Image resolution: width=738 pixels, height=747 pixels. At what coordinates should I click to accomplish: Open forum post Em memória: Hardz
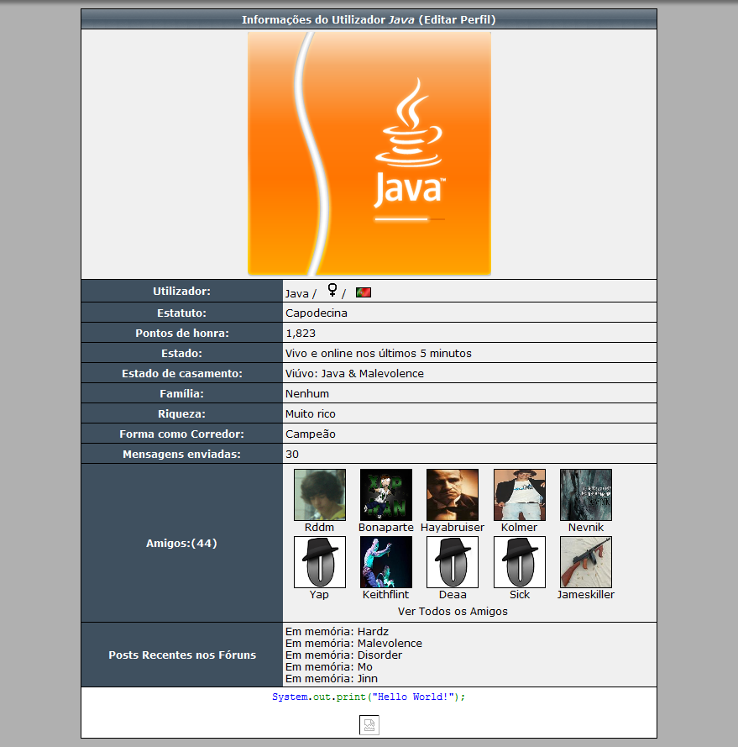coord(338,631)
